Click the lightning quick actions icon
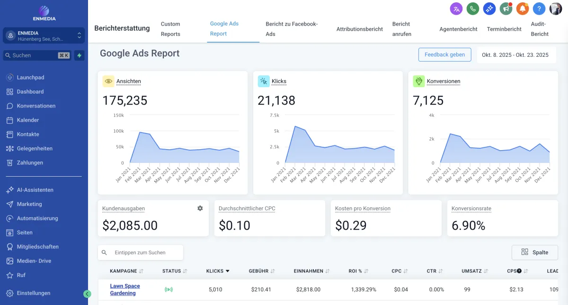The height and width of the screenshot is (305, 568). tap(79, 55)
